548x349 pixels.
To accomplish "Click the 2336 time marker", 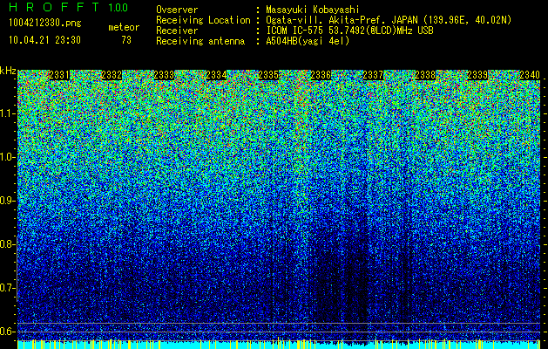I will click(321, 75).
